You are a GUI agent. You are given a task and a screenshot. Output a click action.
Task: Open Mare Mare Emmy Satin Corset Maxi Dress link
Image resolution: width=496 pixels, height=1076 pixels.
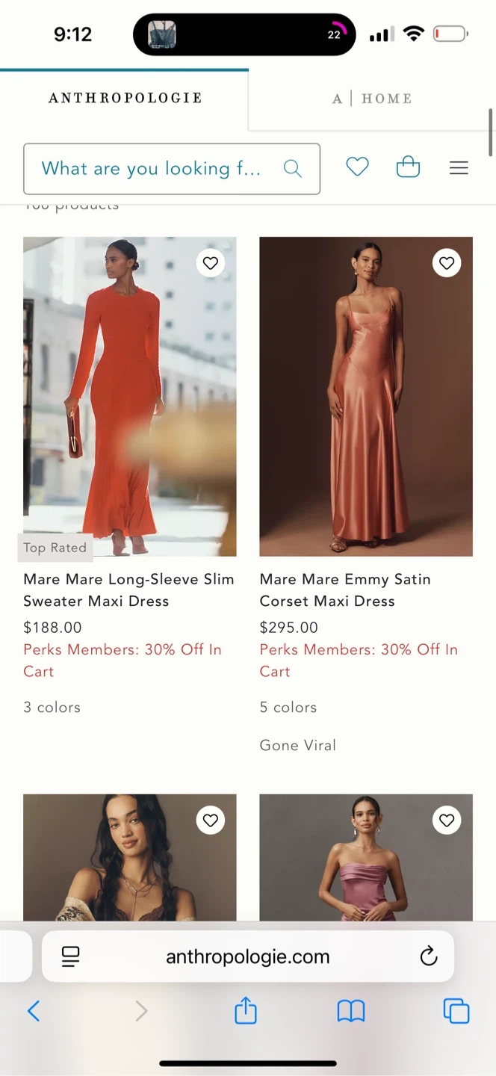(x=345, y=590)
